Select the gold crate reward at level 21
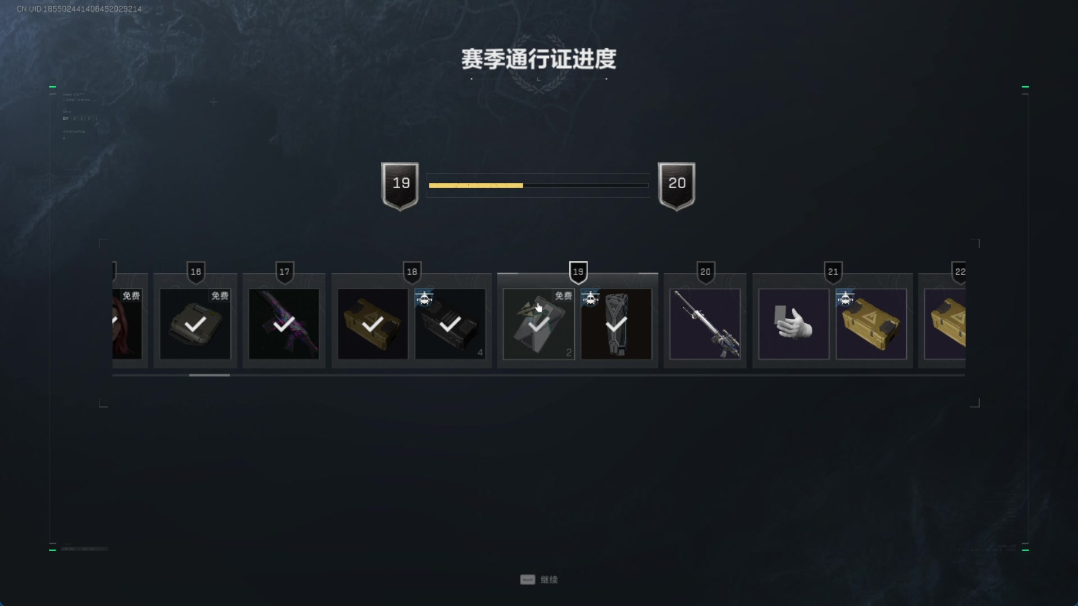Viewport: 1078px width, 606px height. pyautogui.click(x=871, y=324)
